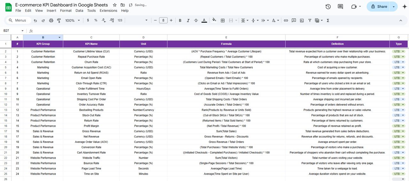Click the font size field
409x181 pixels.
pos(163,20)
